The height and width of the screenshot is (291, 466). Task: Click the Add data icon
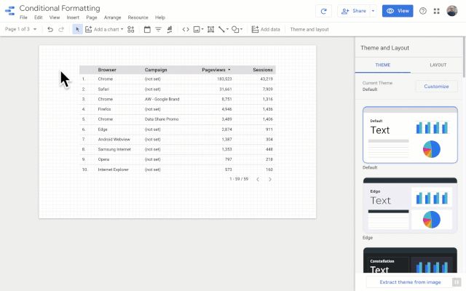(x=255, y=29)
